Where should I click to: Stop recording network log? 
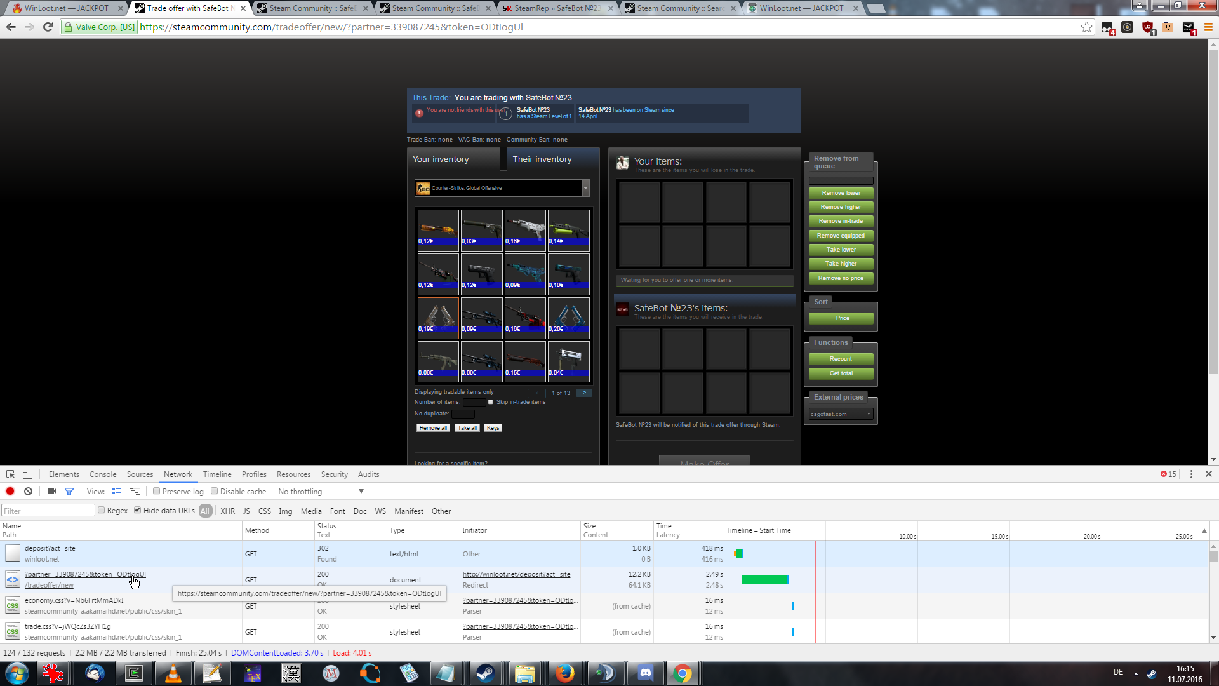point(10,491)
